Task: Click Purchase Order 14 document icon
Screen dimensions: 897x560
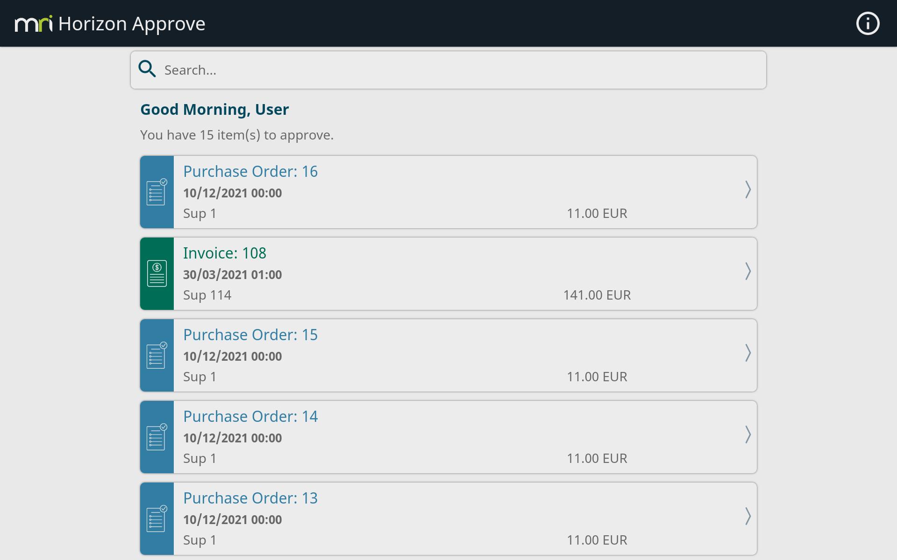Action: (157, 437)
